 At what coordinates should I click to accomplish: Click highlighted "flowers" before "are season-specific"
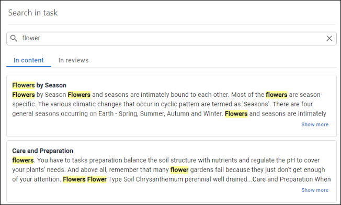pos(277,95)
